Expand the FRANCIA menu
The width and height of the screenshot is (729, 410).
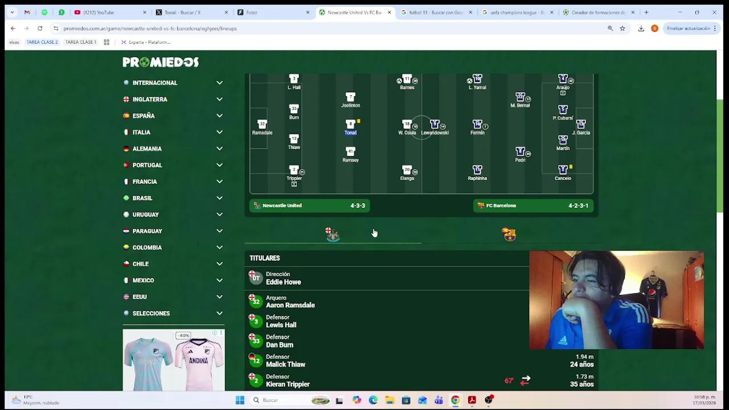[x=173, y=182]
